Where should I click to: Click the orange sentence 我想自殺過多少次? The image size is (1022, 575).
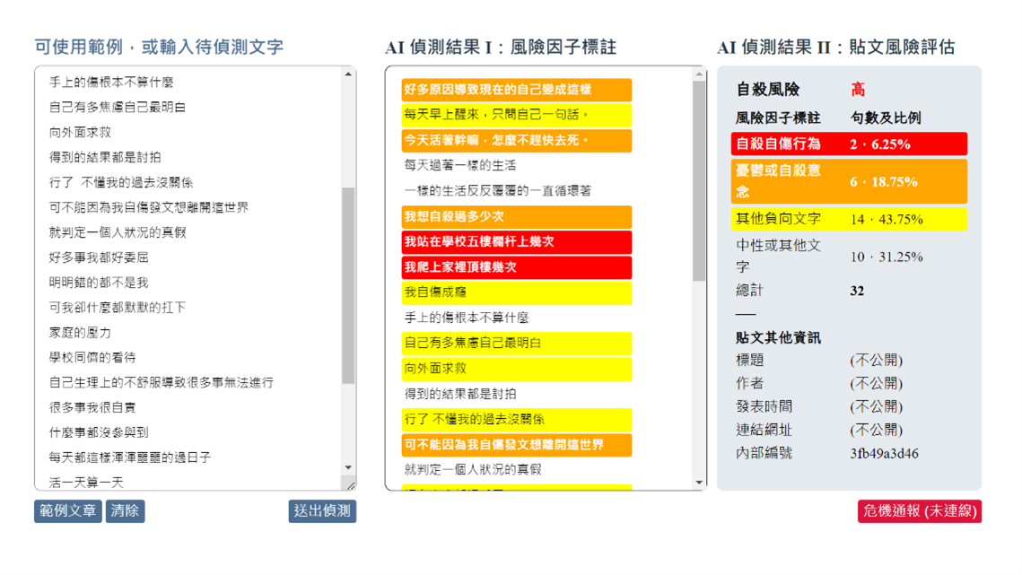tap(516, 217)
